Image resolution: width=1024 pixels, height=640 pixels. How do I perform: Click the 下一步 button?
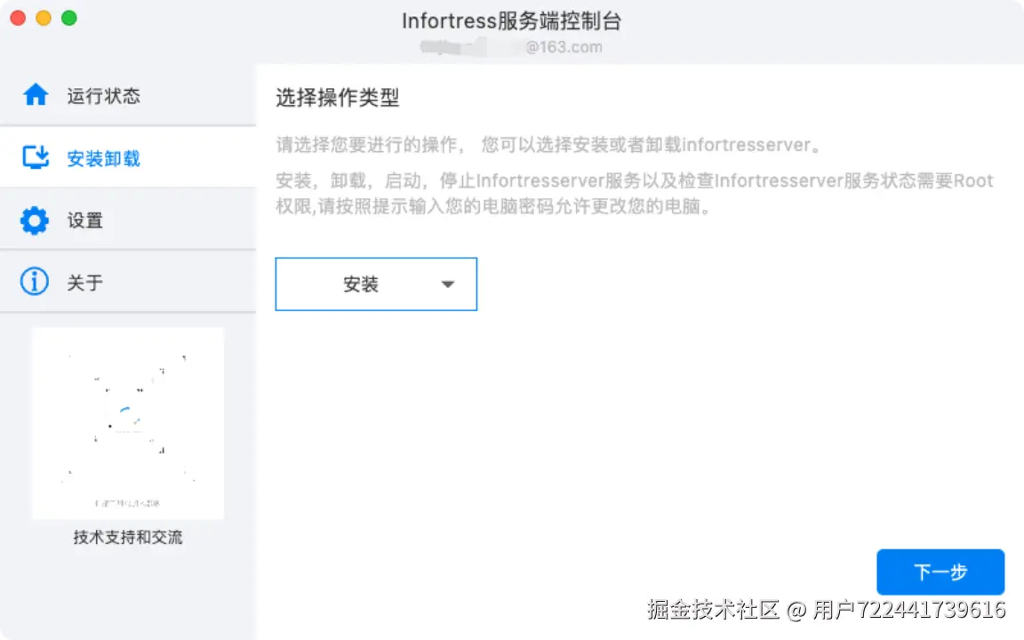click(x=940, y=572)
